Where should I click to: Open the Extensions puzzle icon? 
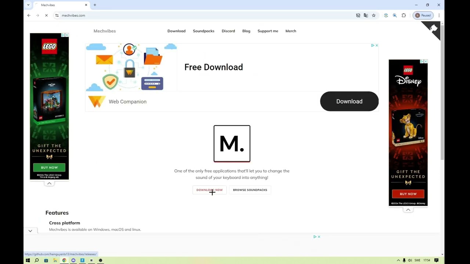[404, 15]
